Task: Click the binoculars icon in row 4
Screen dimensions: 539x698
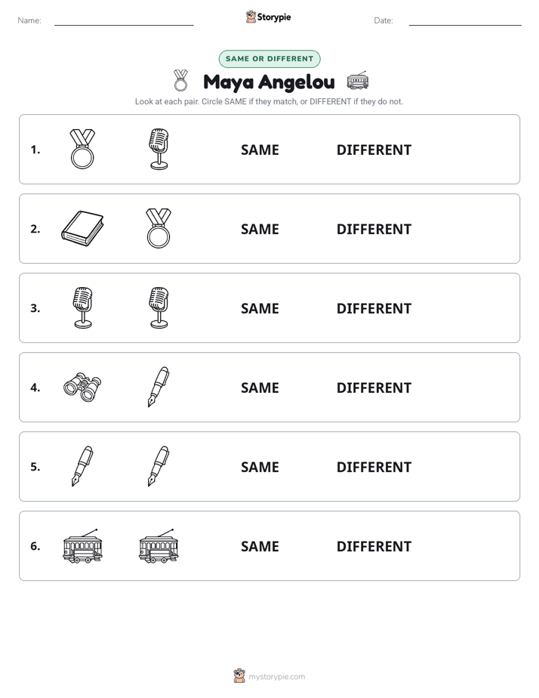Action: 83,387
